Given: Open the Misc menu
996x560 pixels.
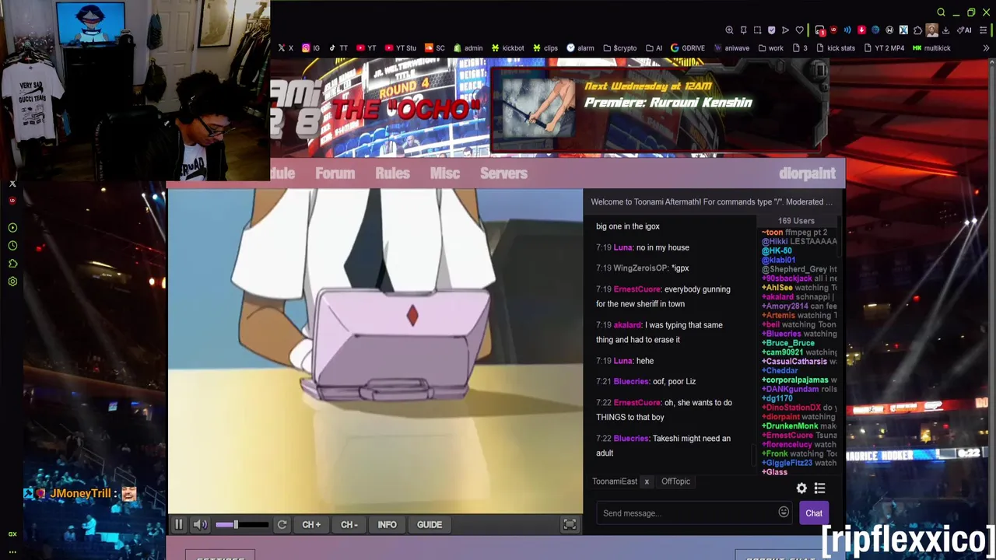Looking at the screenshot, I should pyautogui.click(x=444, y=173).
